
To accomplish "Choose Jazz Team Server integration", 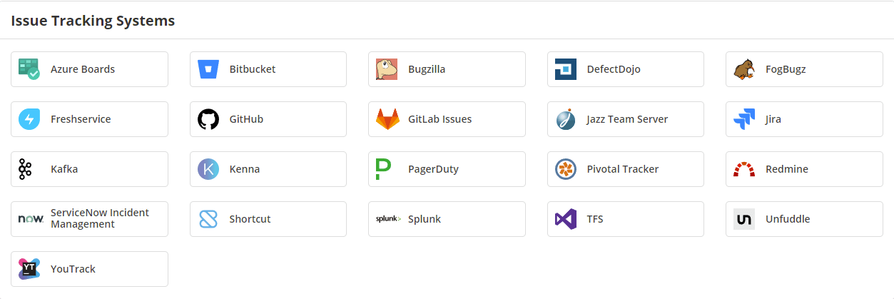I will [x=625, y=119].
